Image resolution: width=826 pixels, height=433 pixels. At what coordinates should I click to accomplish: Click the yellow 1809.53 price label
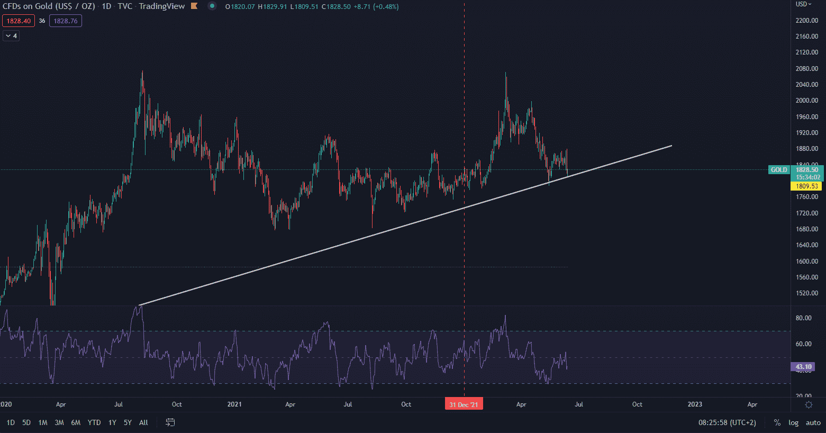[806, 186]
